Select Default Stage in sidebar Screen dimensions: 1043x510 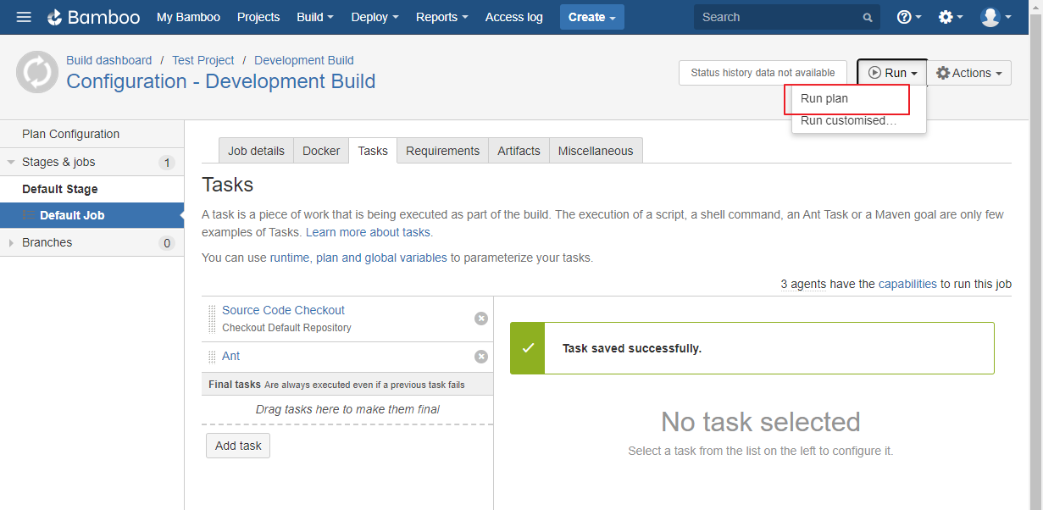(92, 189)
